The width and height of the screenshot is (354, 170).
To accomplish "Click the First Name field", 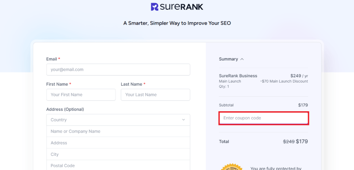I will click(x=81, y=95).
